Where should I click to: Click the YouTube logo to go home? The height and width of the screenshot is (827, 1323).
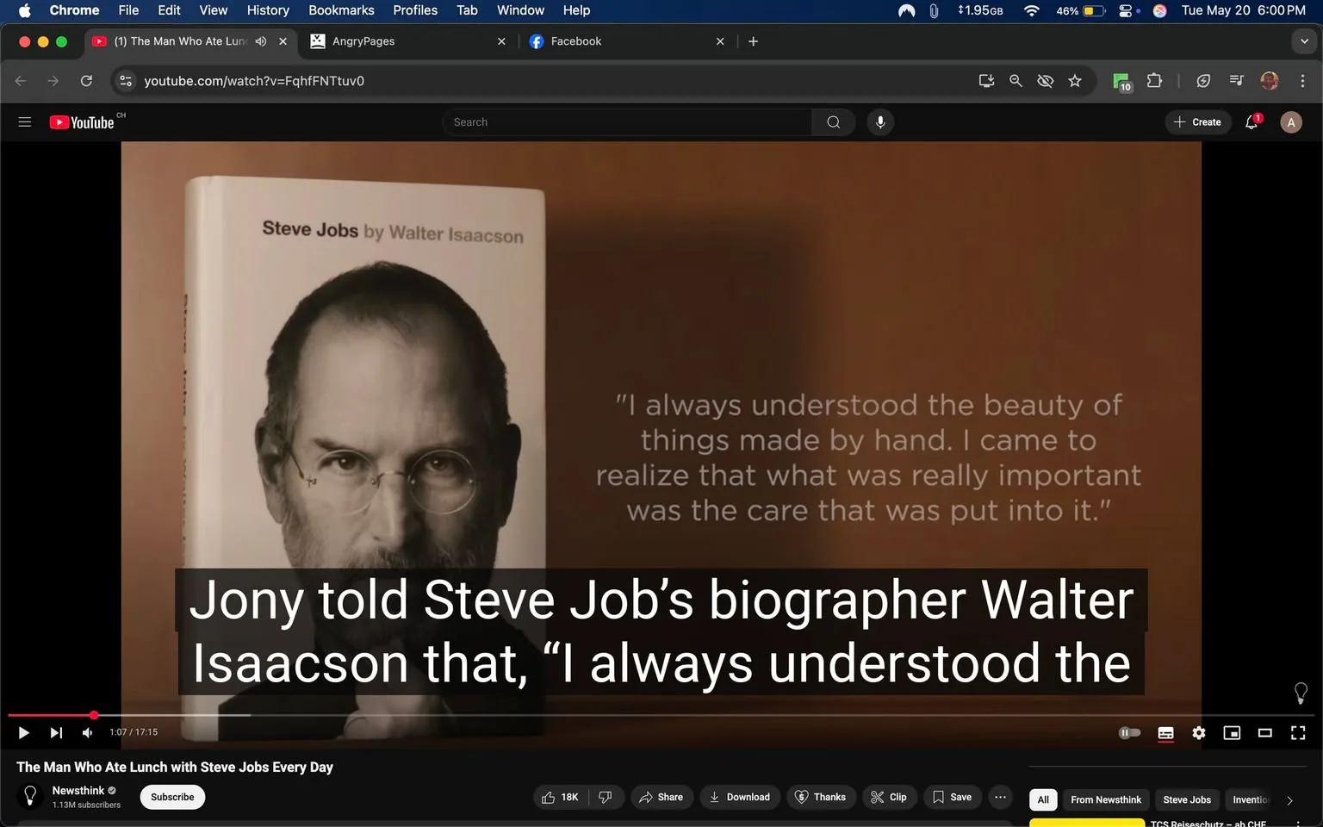pyautogui.click(x=82, y=121)
